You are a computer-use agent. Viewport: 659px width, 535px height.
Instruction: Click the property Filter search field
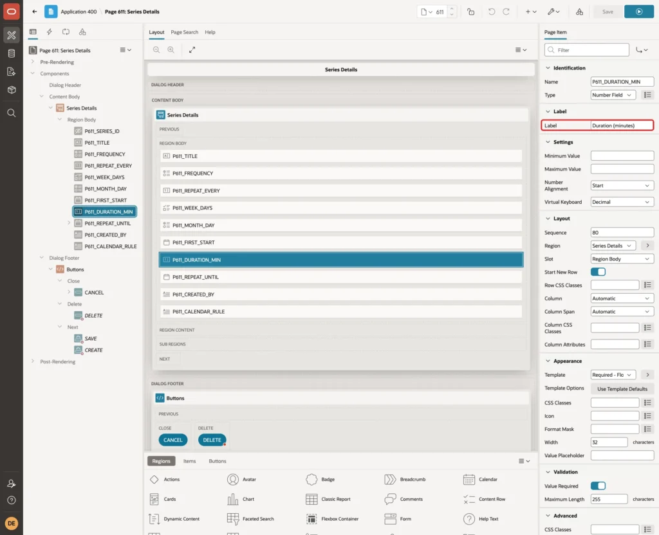click(586, 50)
